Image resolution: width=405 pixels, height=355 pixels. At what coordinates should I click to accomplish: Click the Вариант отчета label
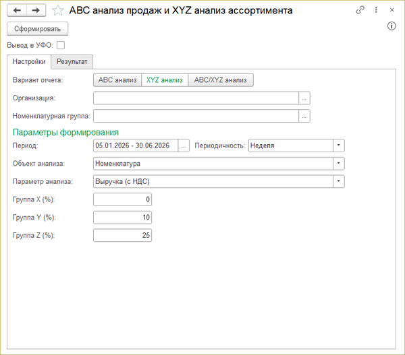point(38,80)
